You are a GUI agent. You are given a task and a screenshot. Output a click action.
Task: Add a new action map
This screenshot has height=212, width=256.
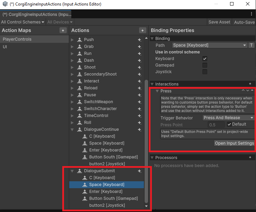tap(63, 30)
